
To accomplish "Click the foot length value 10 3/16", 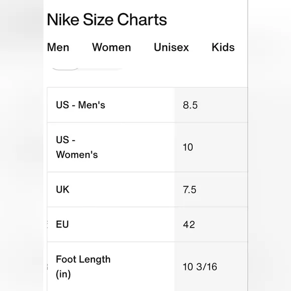I will click(x=200, y=267).
